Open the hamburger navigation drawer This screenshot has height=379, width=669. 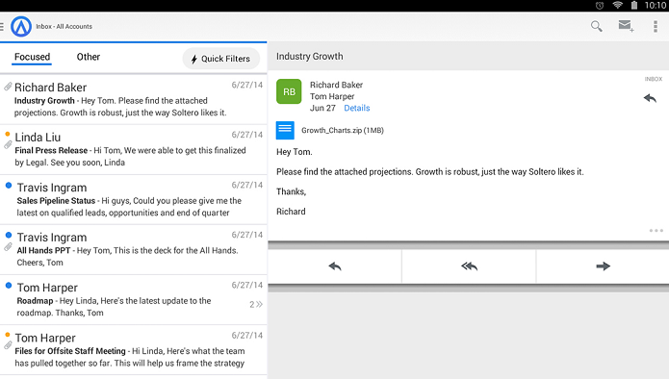[2, 26]
